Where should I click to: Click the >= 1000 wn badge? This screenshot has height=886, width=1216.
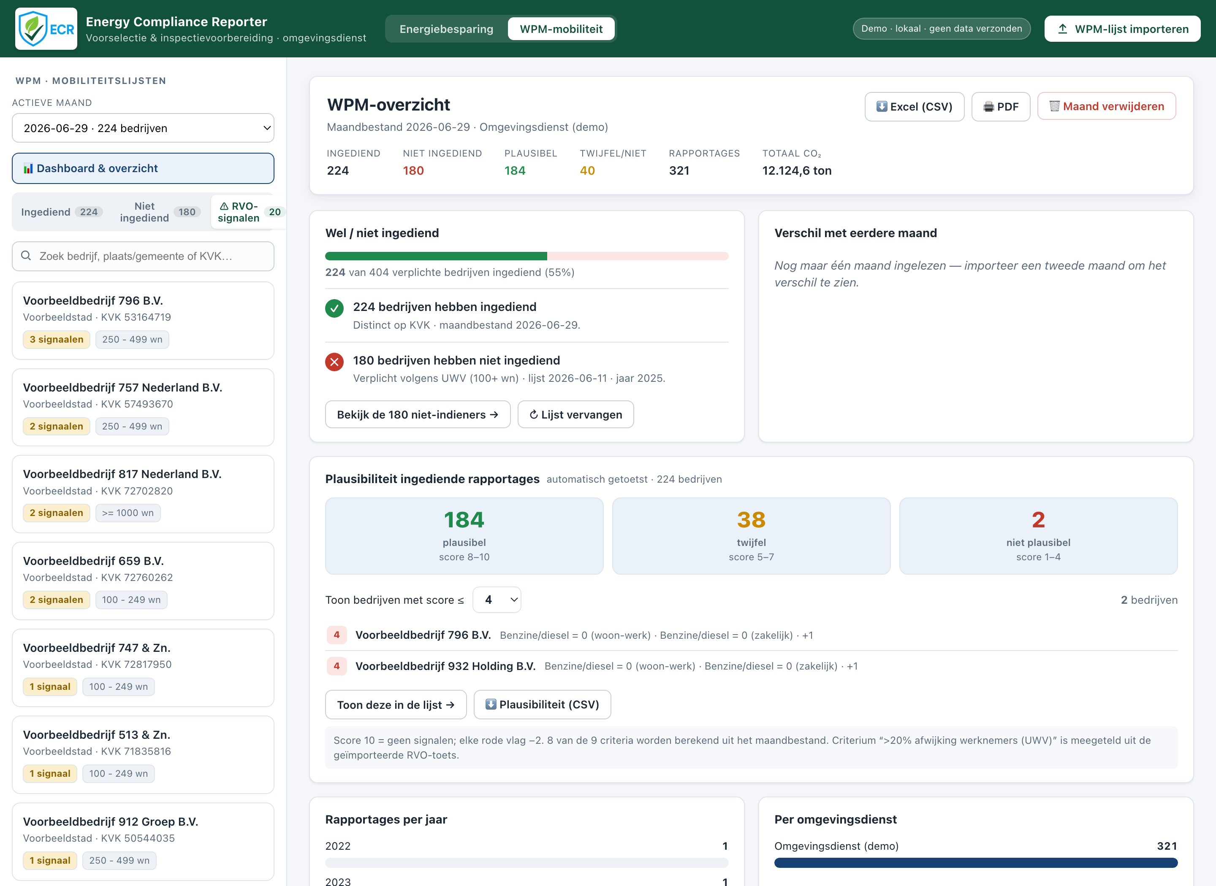click(x=128, y=513)
